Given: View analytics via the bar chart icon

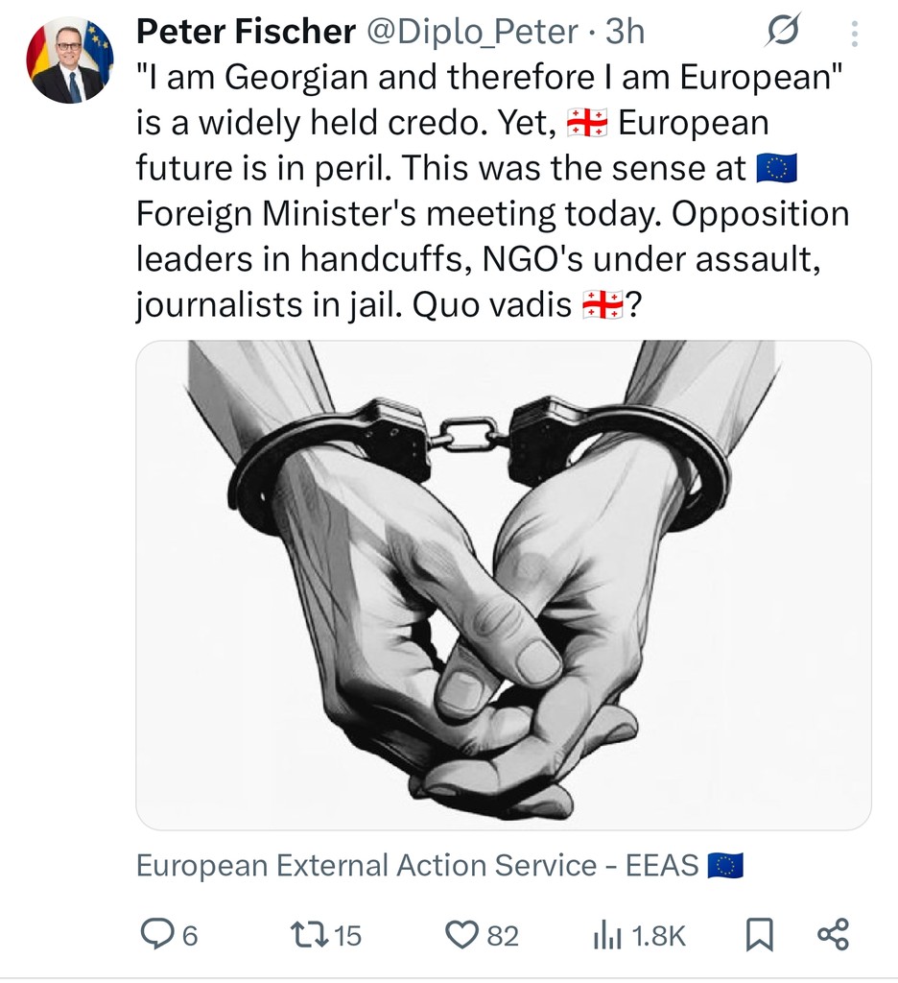Looking at the screenshot, I should [608, 934].
